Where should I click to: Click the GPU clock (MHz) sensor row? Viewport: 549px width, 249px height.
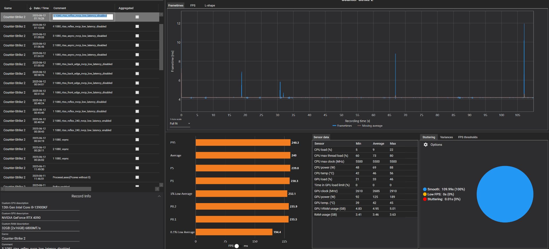(365, 191)
